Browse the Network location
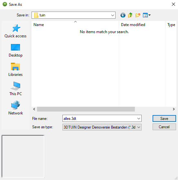The image size is (178, 180). pyautogui.click(x=15, y=108)
